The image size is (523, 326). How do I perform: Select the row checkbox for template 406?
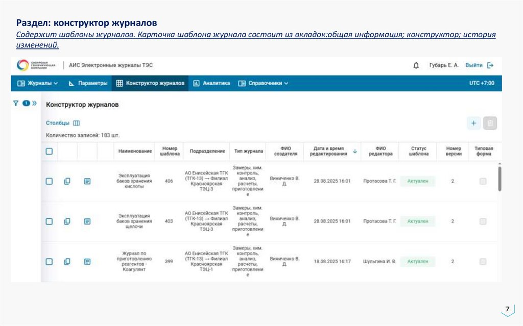coord(49,181)
